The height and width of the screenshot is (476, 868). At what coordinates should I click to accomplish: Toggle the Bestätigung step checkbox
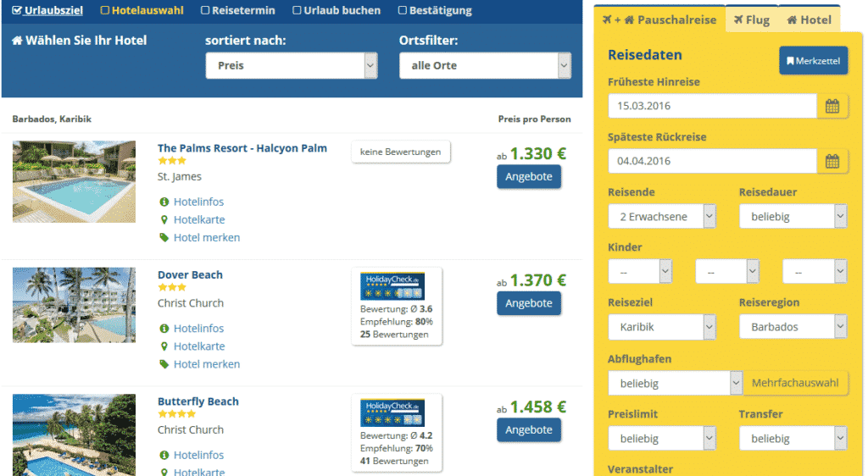pyautogui.click(x=403, y=10)
